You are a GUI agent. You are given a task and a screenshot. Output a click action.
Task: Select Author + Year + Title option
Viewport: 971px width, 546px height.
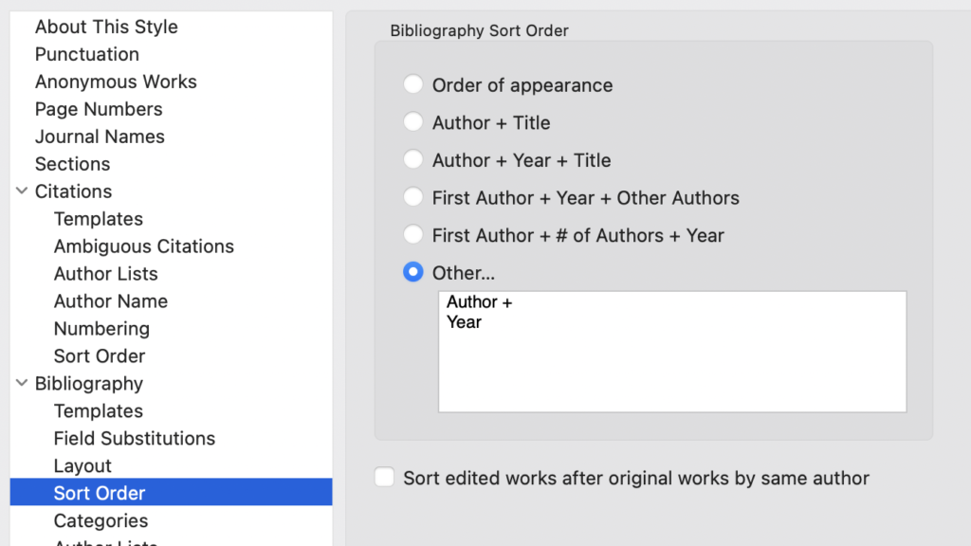tap(413, 159)
